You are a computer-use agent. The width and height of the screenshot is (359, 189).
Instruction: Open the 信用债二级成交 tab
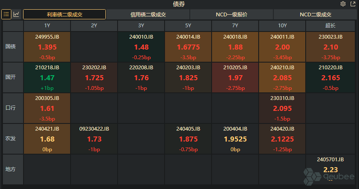(x=148, y=14)
